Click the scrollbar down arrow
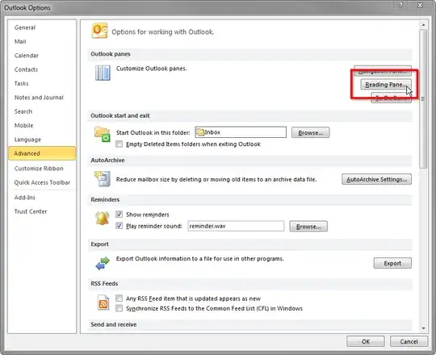The image size is (436, 355). (x=423, y=328)
